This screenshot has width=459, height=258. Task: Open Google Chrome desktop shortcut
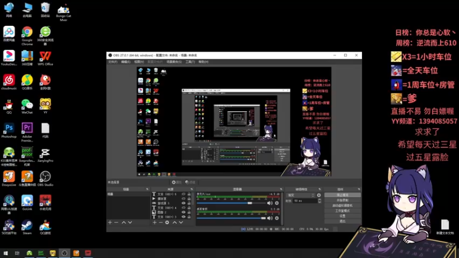pyautogui.click(x=27, y=36)
